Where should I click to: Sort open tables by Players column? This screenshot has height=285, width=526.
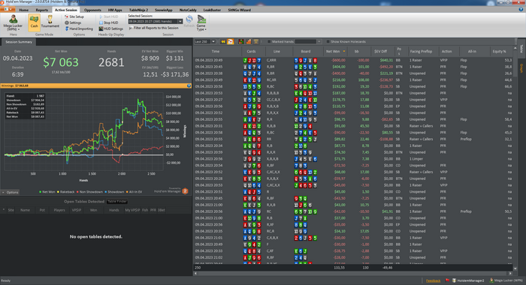(59, 210)
